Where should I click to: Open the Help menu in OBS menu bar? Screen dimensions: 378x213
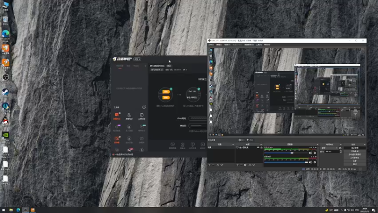[x=267, y=44]
